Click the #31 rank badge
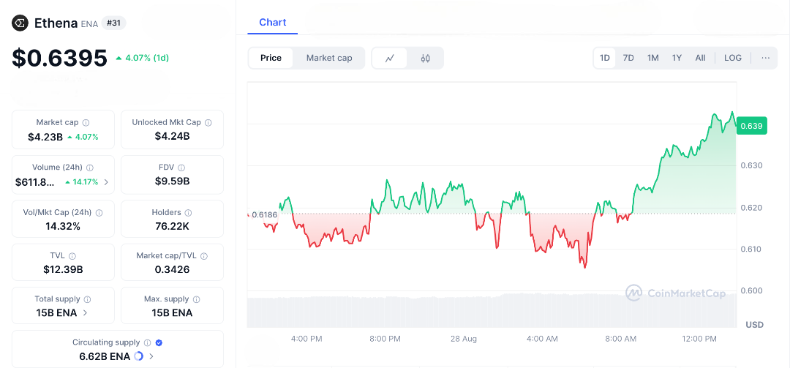 114,23
